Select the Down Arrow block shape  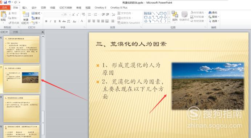(165, 17)
